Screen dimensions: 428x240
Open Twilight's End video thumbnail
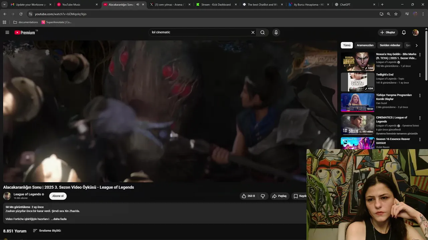pos(357,82)
